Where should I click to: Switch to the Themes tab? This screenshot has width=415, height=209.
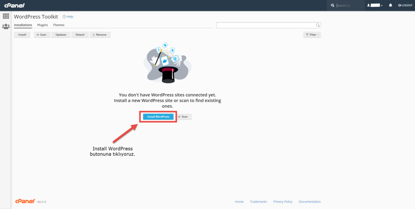(58, 25)
